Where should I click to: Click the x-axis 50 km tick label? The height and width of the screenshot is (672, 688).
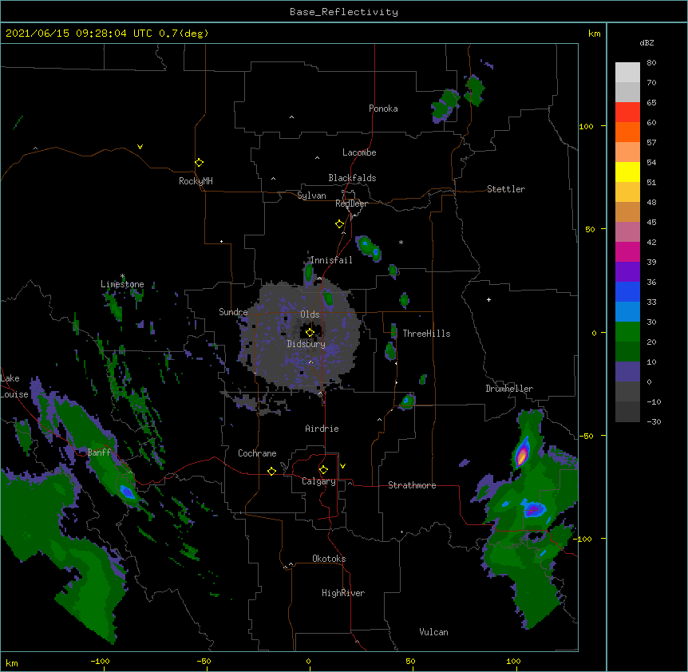point(410,661)
